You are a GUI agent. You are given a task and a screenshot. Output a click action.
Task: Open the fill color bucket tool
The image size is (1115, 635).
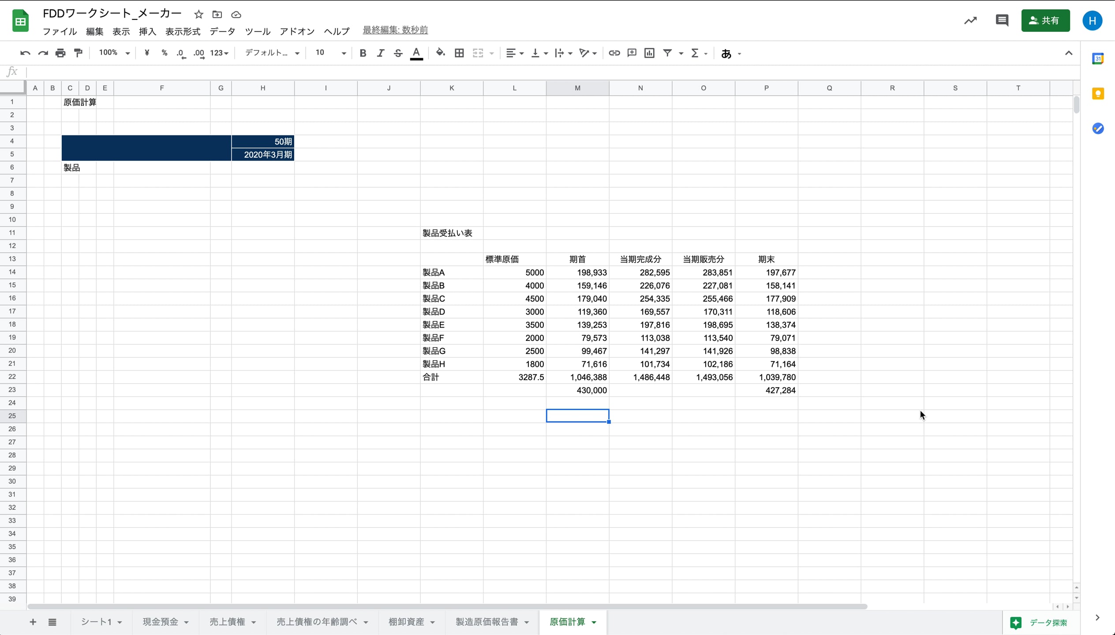pyautogui.click(x=440, y=53)
